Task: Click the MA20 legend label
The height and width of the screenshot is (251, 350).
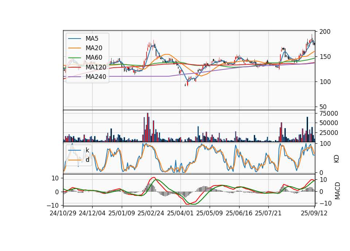Action: pos(94,48)
